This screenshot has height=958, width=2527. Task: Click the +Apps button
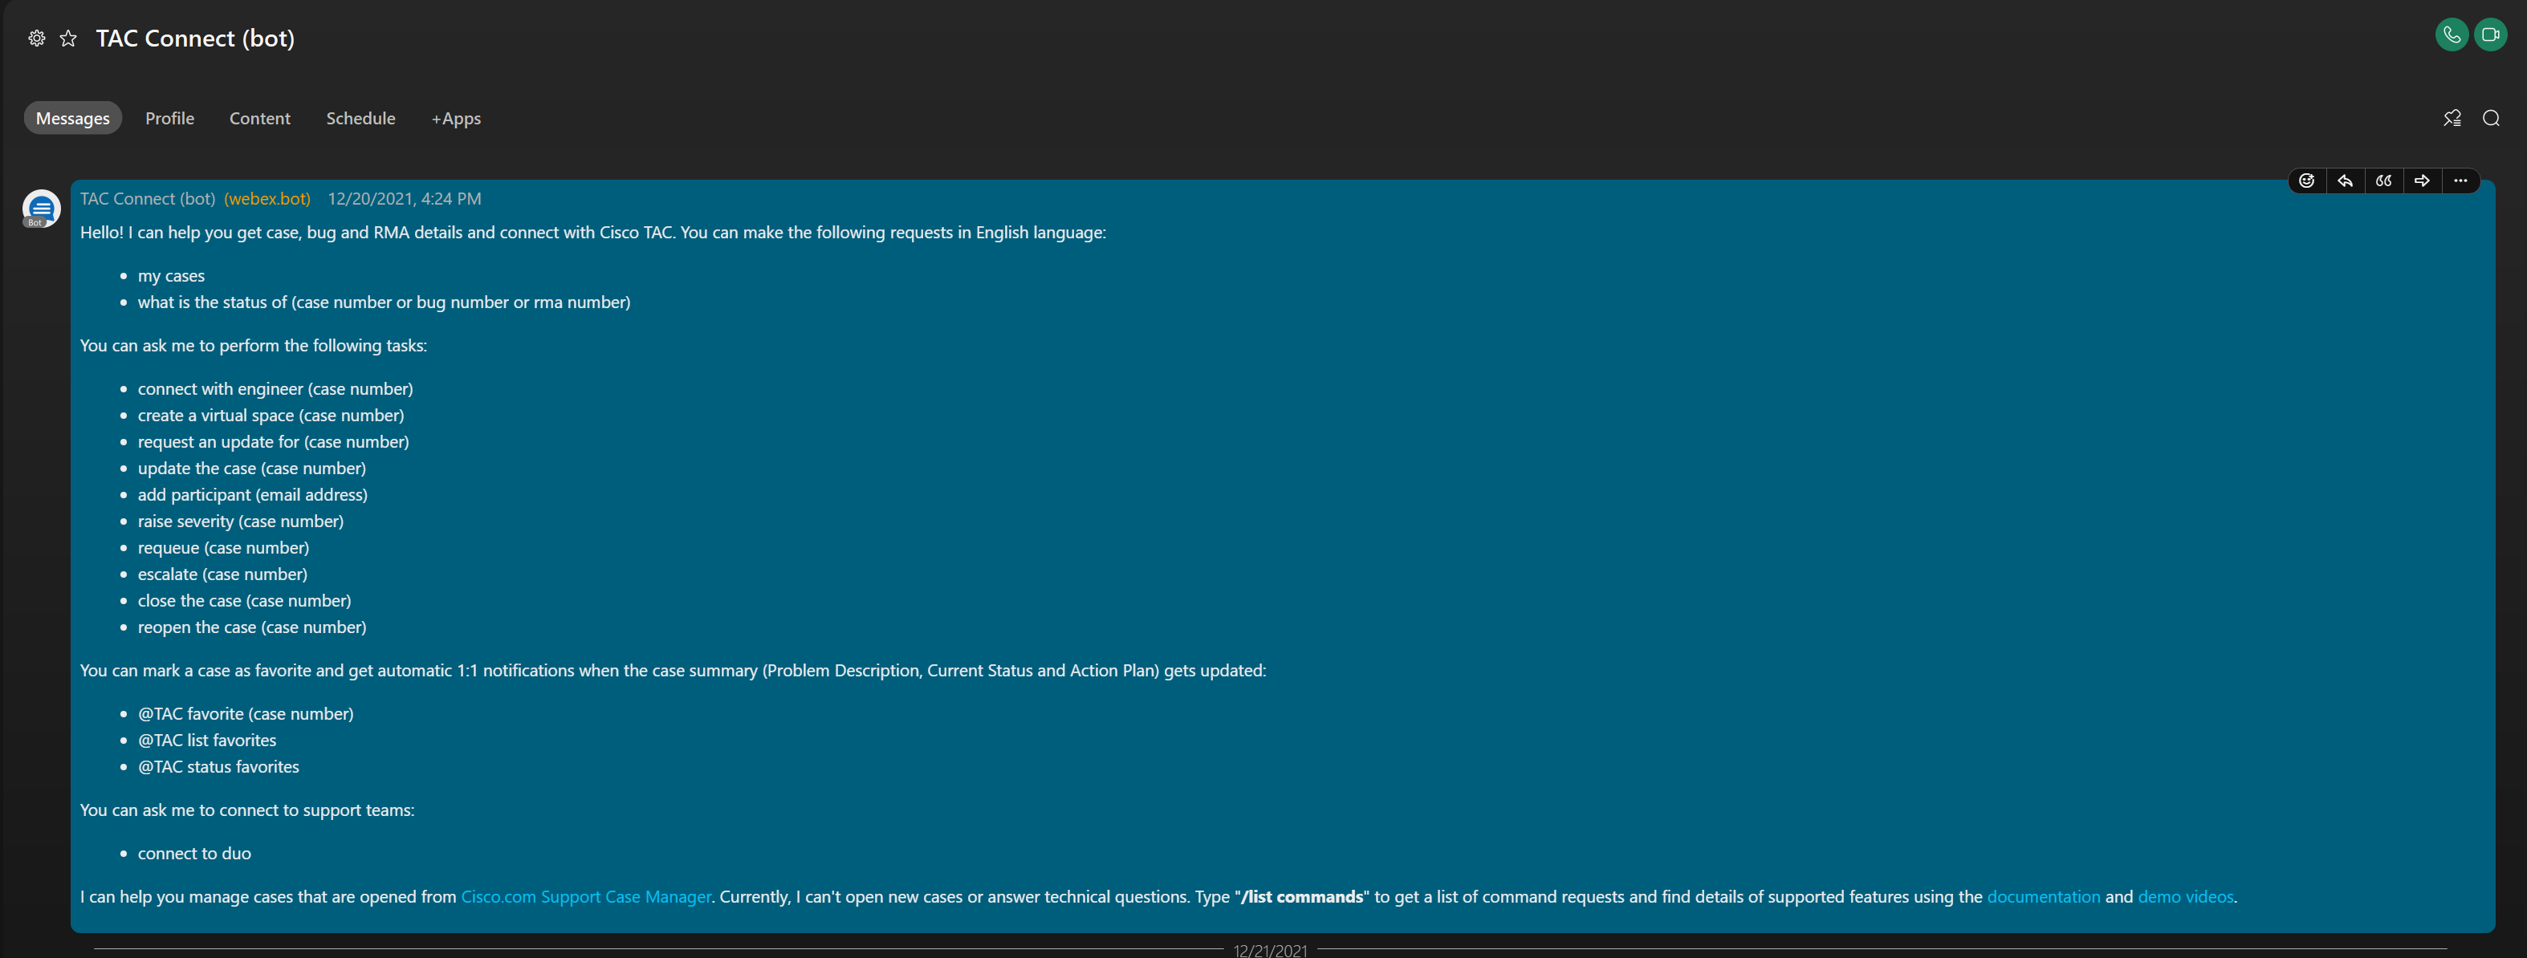tap(454, 117)
